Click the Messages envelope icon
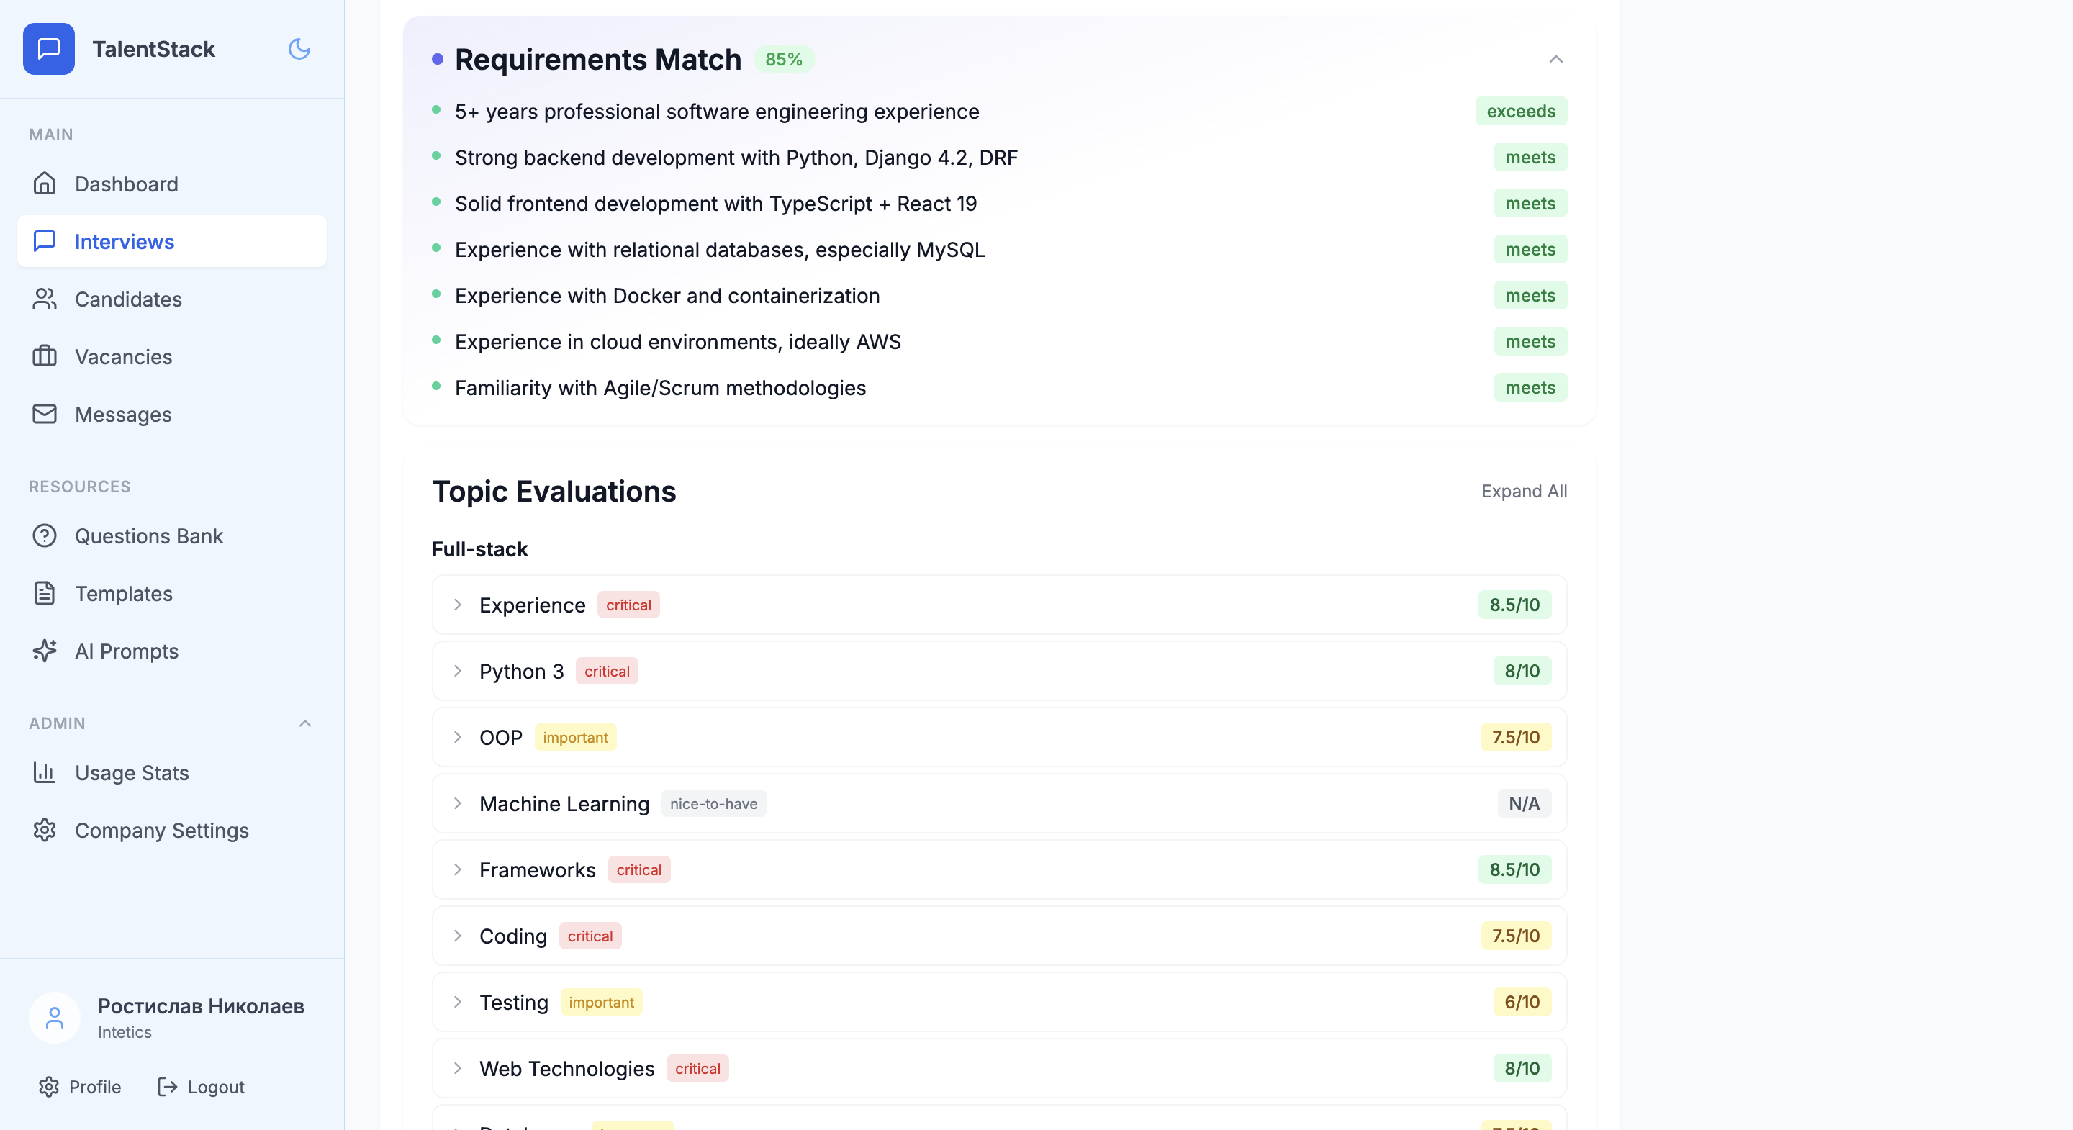 click(x=45, y=414)
